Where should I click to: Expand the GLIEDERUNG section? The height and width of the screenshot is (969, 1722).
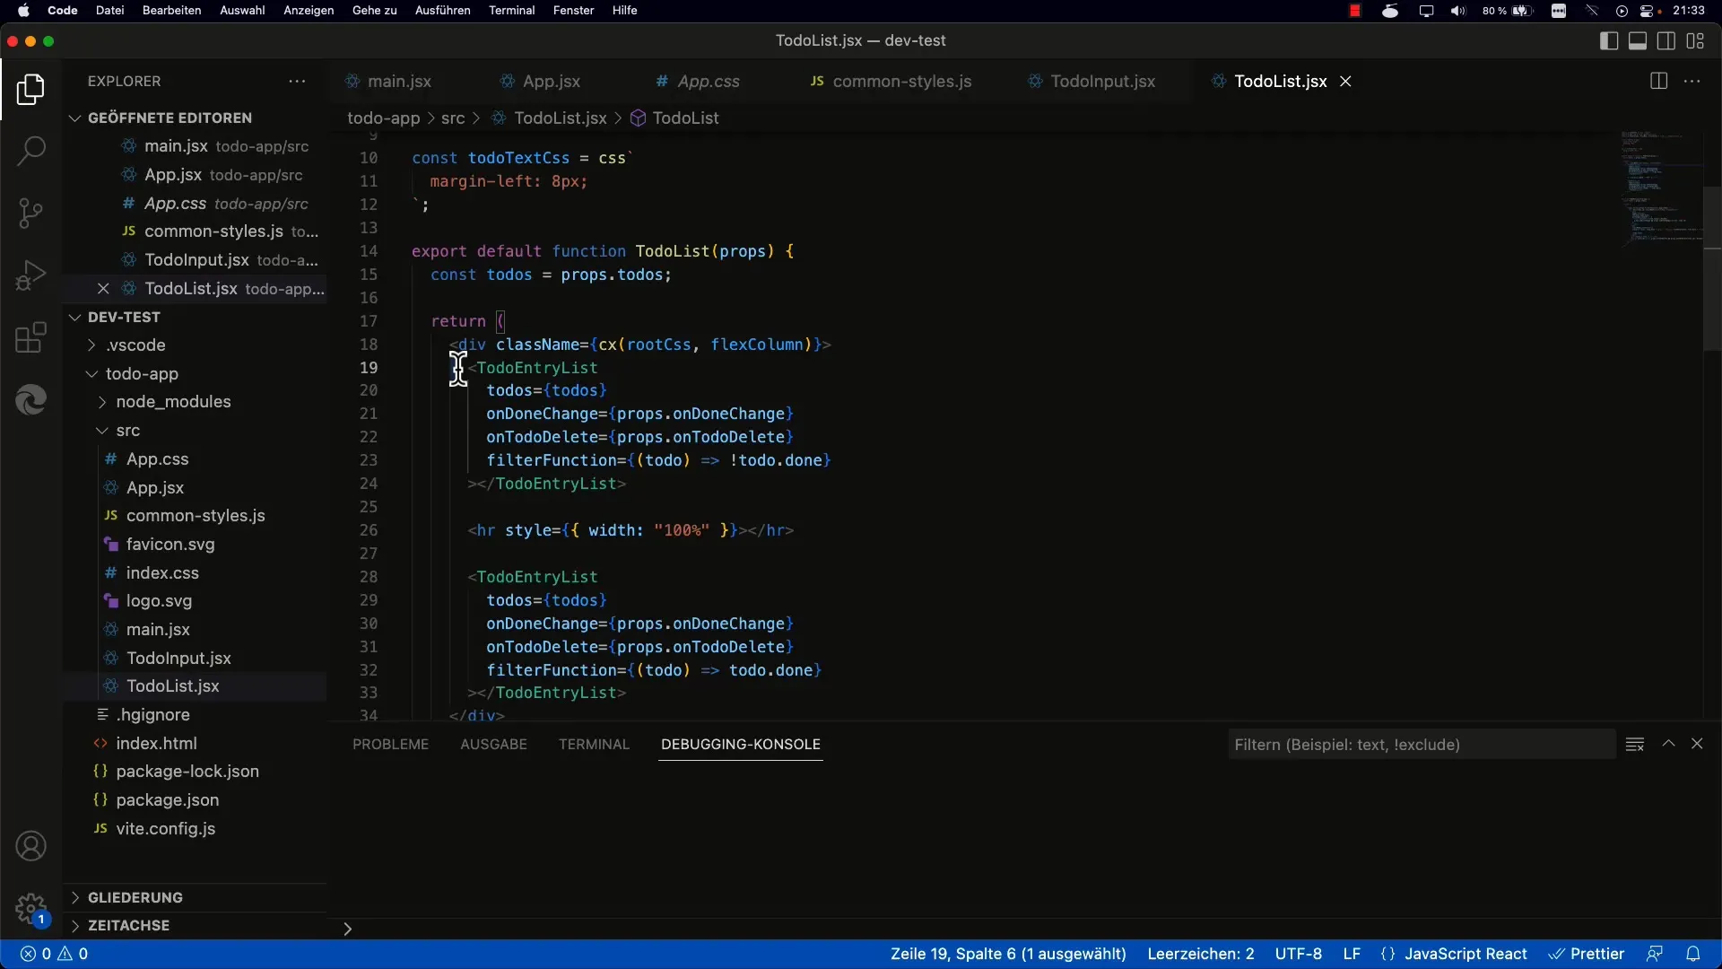click(x=135, y=897)
